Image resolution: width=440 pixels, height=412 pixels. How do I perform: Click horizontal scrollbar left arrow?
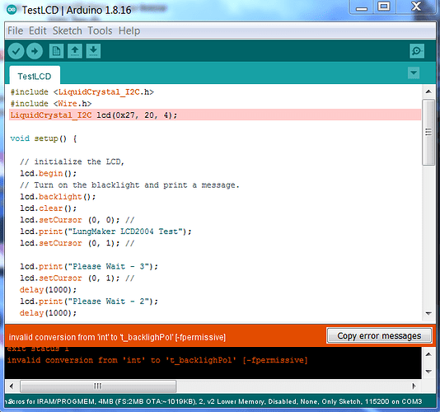pos(12,386)
